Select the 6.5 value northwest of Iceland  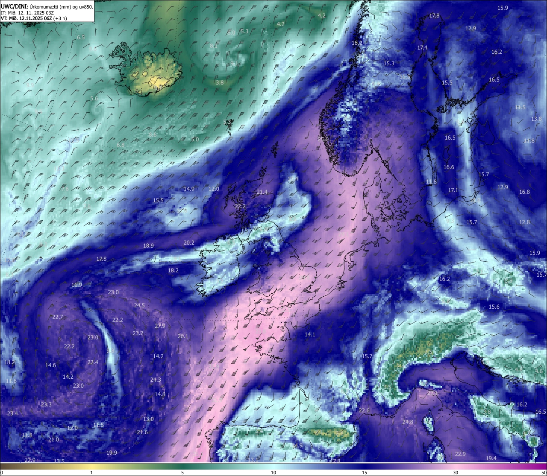coord(81,37)
